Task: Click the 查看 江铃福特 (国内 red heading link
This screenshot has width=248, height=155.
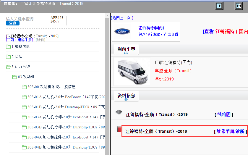Action: (225, 32)
